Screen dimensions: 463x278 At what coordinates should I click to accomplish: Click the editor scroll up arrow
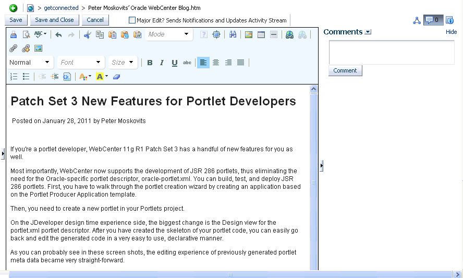pos(313,89)
